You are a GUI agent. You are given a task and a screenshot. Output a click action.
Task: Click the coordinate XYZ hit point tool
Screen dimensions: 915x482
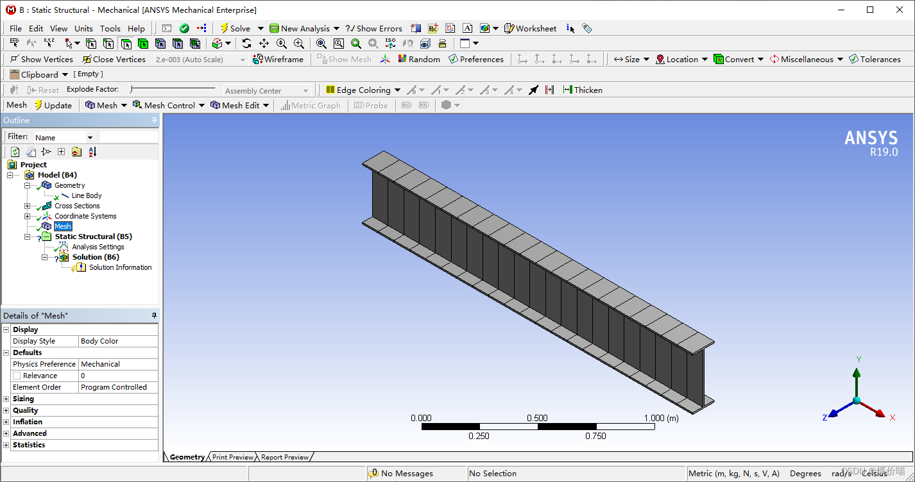point(49,44)
